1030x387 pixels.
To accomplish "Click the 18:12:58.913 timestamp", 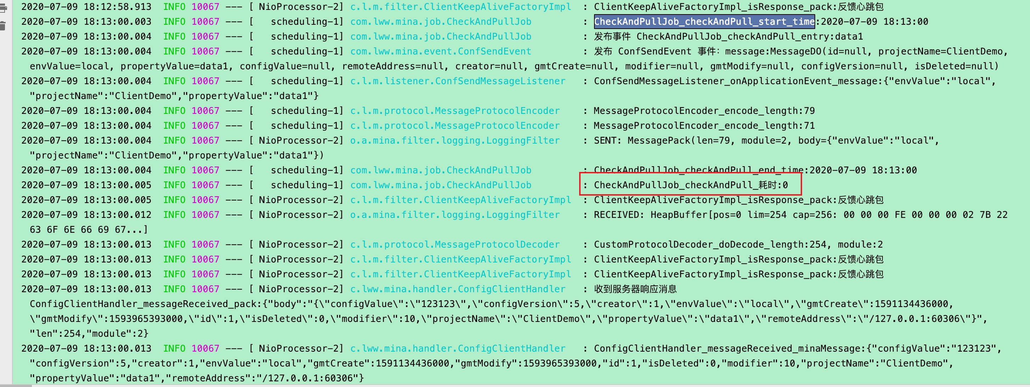I will (117, 7).
